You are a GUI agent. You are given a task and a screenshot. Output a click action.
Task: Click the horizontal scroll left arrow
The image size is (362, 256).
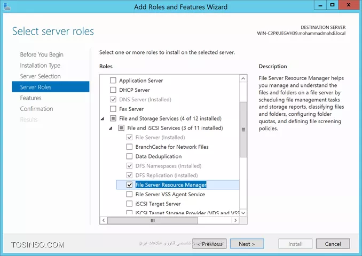pyautogui.click(x=104, y=220)
